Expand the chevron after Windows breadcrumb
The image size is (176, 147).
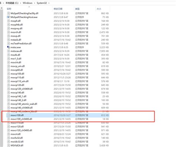click(35, 3)
